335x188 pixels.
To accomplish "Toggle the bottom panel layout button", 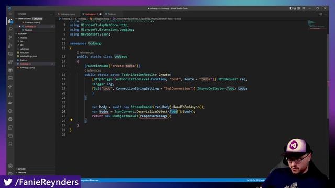I will (295, 8).
